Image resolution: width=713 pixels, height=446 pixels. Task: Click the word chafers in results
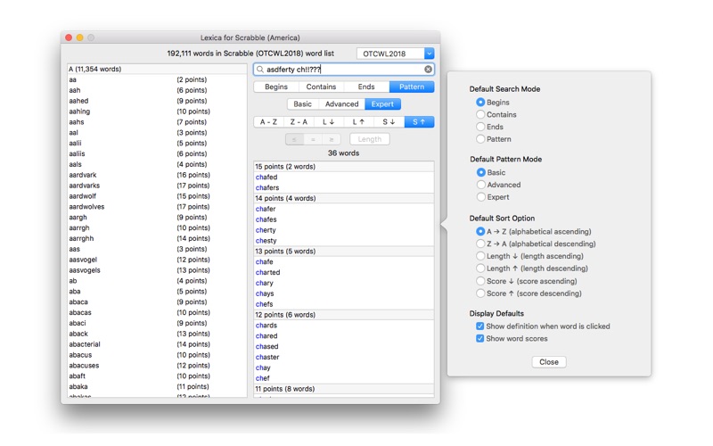(267, 187)
